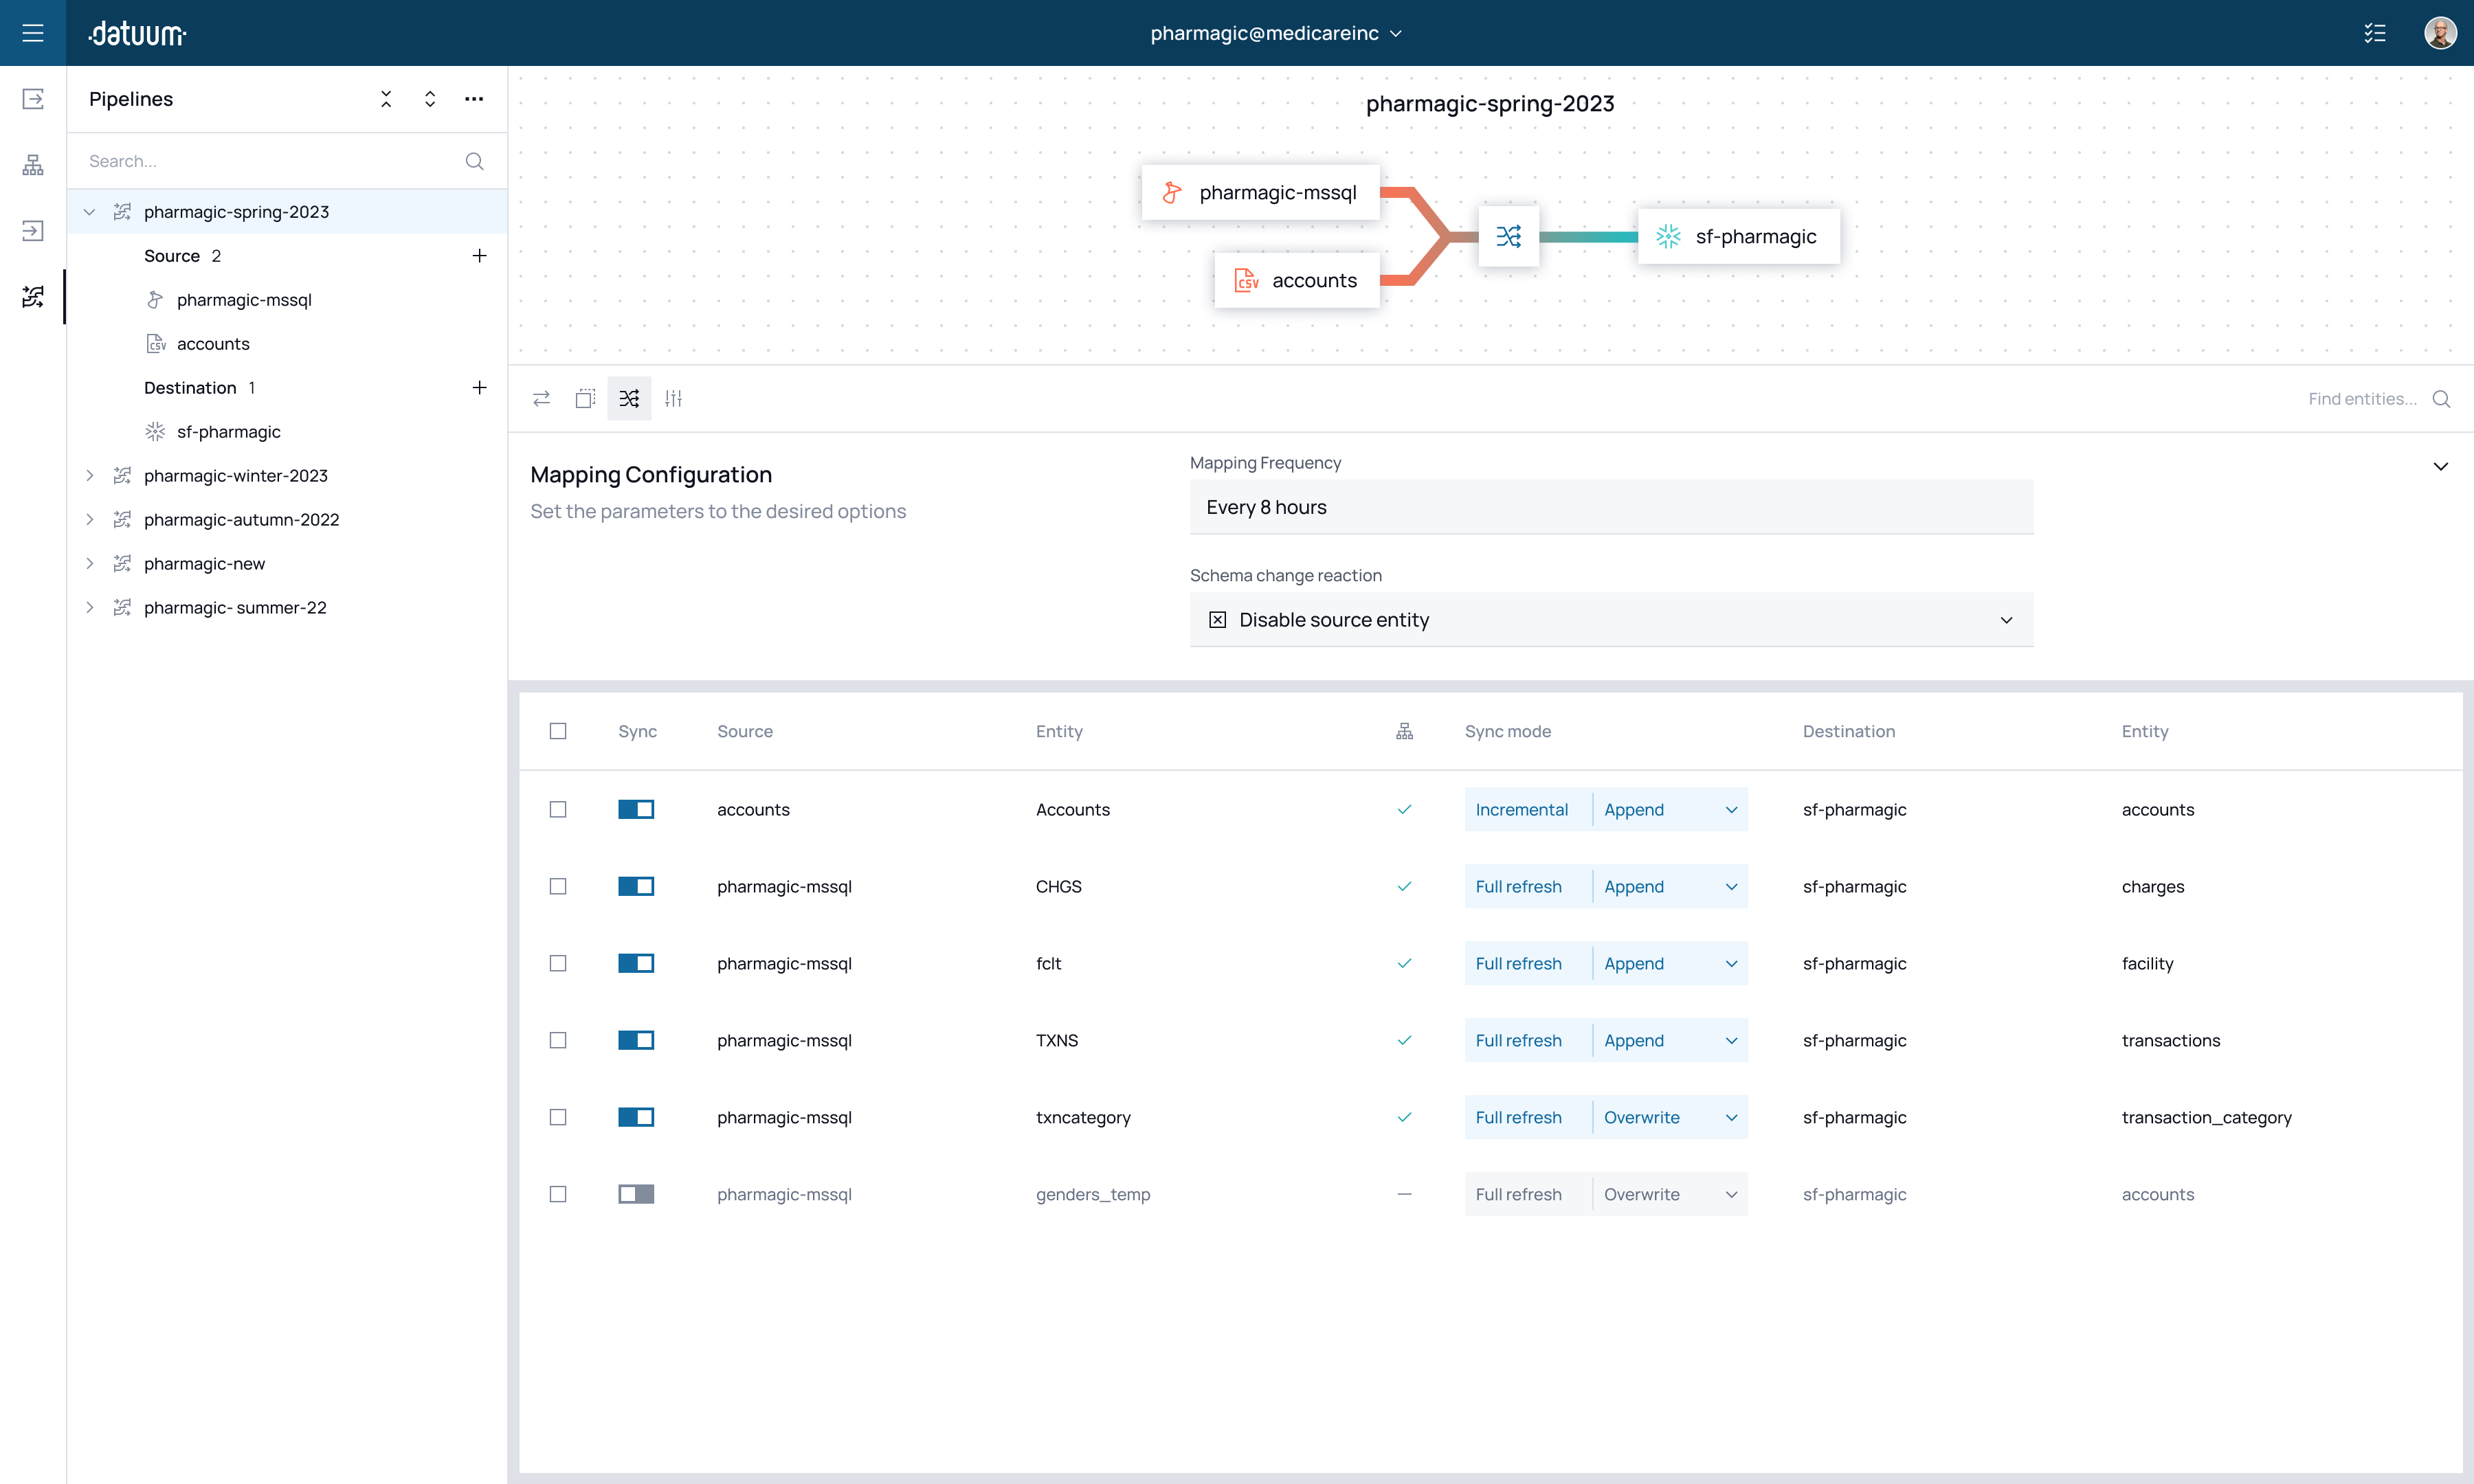Check the checkbox for the accounts row
Image resolution: width=2474 pixels, height=1484 pixels.
(558, 810)
